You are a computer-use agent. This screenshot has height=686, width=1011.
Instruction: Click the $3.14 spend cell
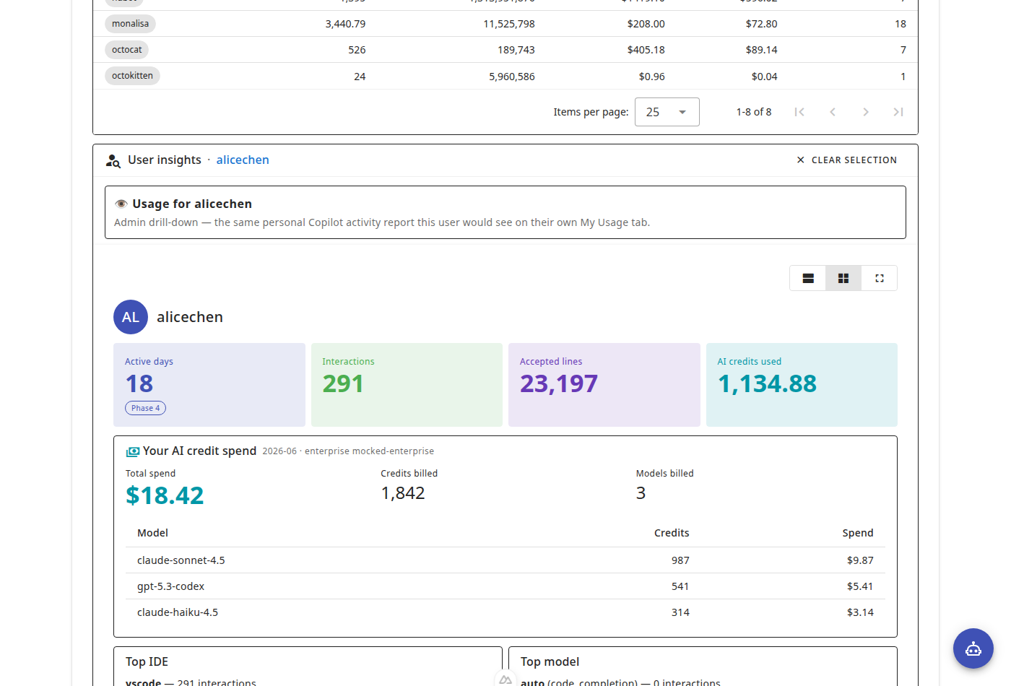(860, 612)
